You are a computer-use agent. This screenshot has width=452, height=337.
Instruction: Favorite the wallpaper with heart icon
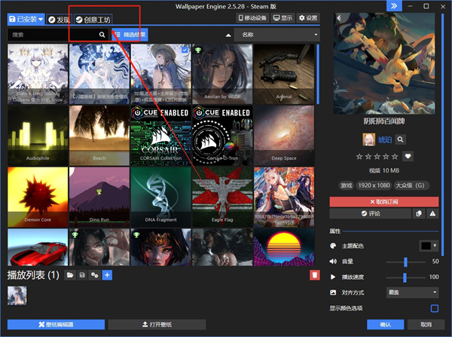pyautogui.click(x=408, y=156)
